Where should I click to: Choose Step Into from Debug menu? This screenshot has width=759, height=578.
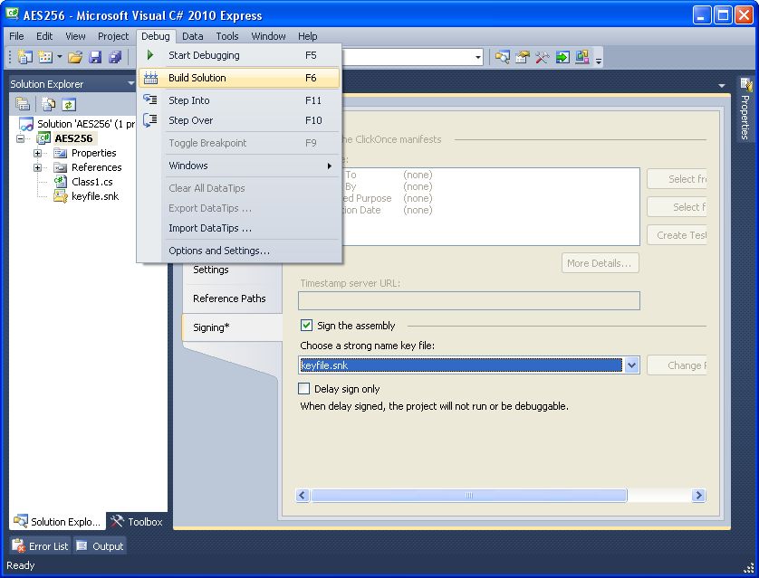pos(239,100)
